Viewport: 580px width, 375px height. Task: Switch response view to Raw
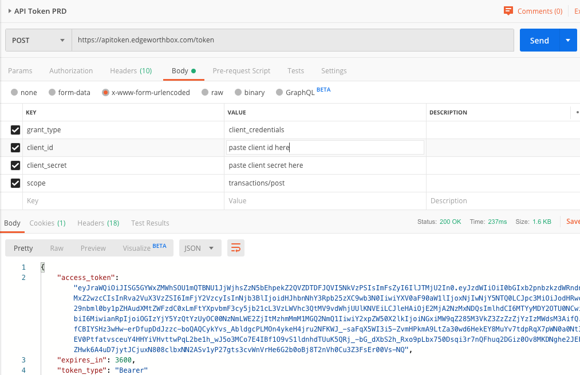pos(57,248)
